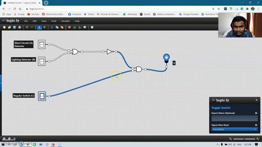This screenshot has height=147, width=262.
Task: Copy selection with the toolbar icon
Action: tap(57, 27)
